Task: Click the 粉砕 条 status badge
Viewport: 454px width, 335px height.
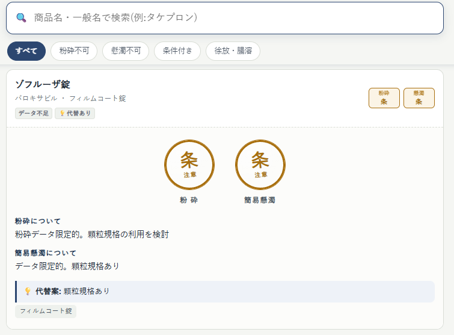Action: [x=384, y=98]
